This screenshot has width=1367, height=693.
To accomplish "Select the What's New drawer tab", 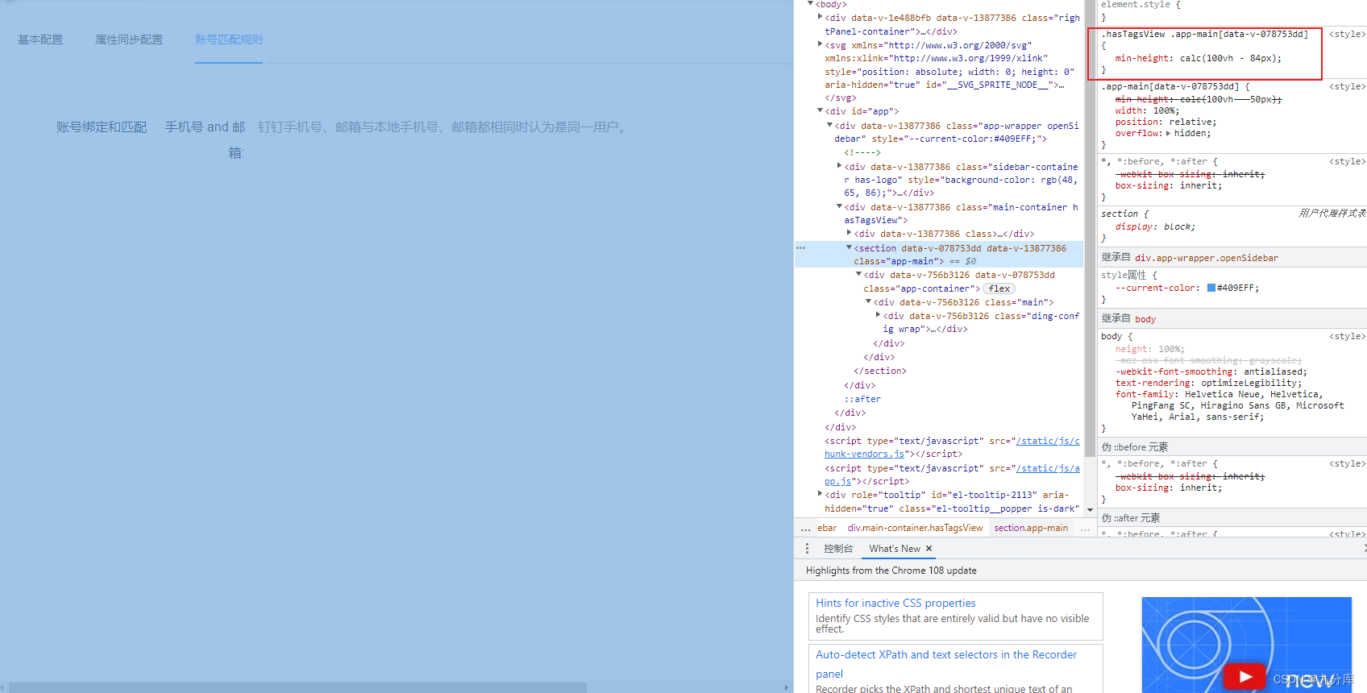I will point(895,549).
